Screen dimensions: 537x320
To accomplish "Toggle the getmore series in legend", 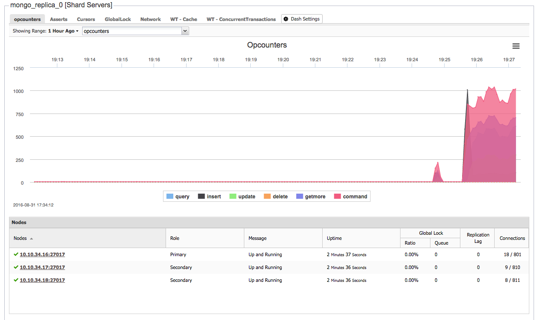I will pos(311,197).
